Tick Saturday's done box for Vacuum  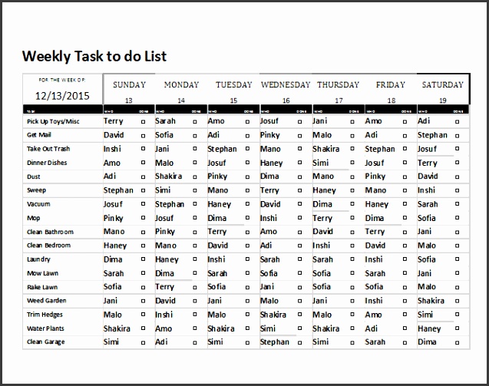tap(458, 204)
